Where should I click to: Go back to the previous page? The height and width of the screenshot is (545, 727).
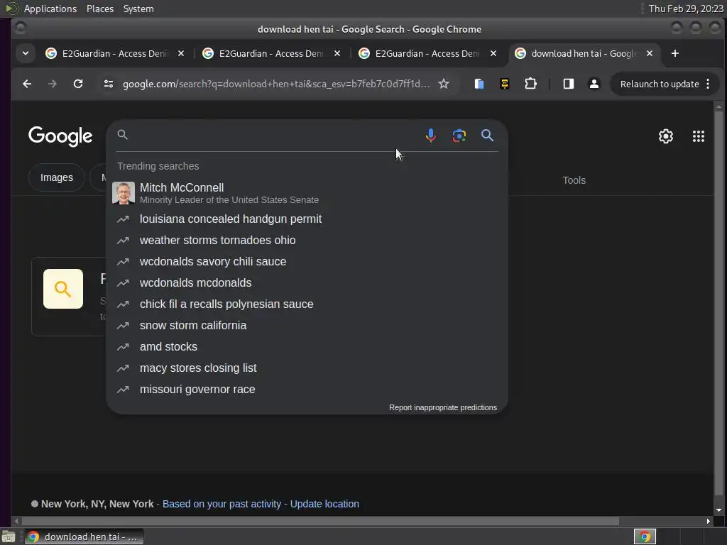[x=27, y=84]
